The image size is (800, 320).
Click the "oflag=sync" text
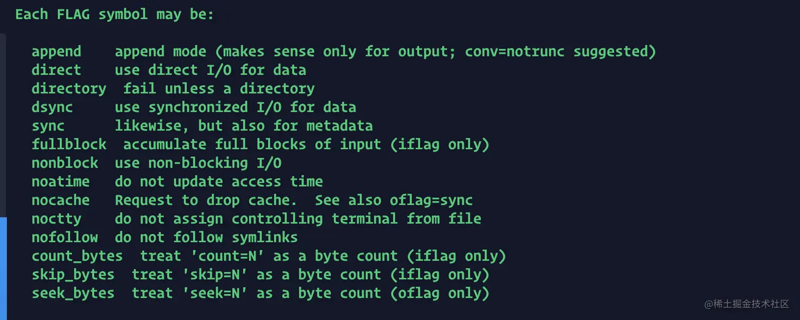coord(431,200)
